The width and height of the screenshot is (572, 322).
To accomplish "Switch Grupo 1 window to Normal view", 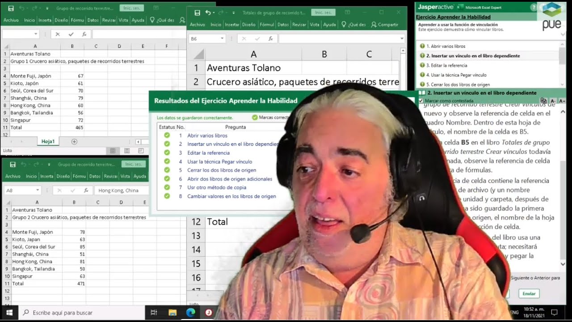I will [x=113, y=151].
